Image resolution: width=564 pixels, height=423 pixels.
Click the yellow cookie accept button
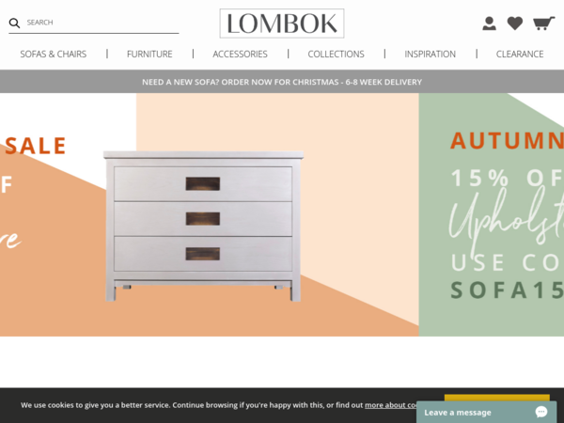(497, 398)
